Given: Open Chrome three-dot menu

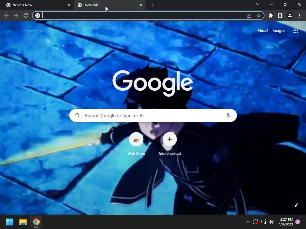Looking at the screenshot, I should [299, 16].
